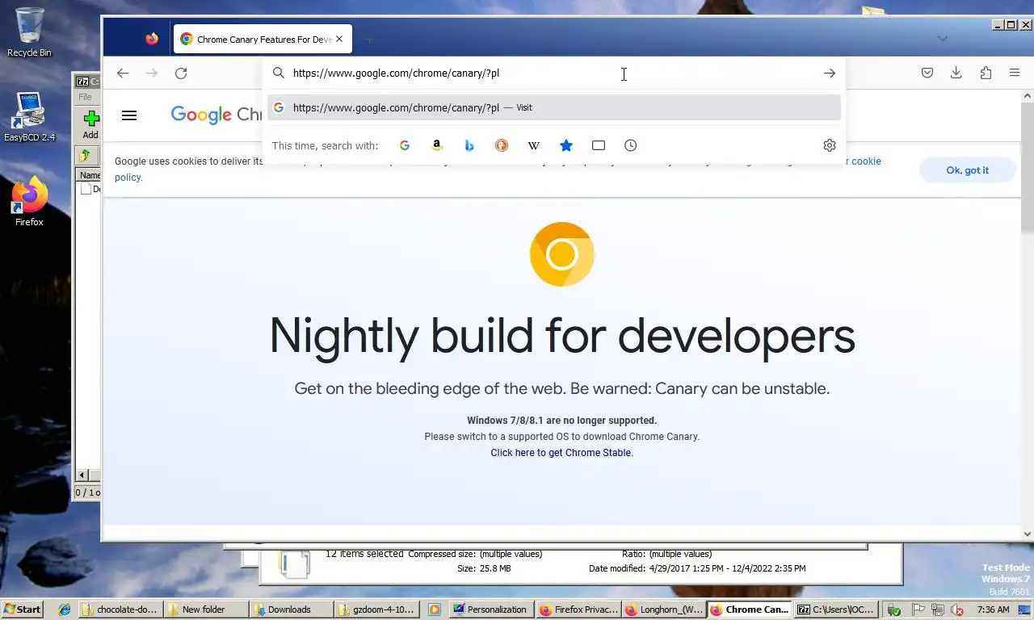Click the Google Chrome logo on page
Screen dimensions: 1034x620
(x=216, y=115)
